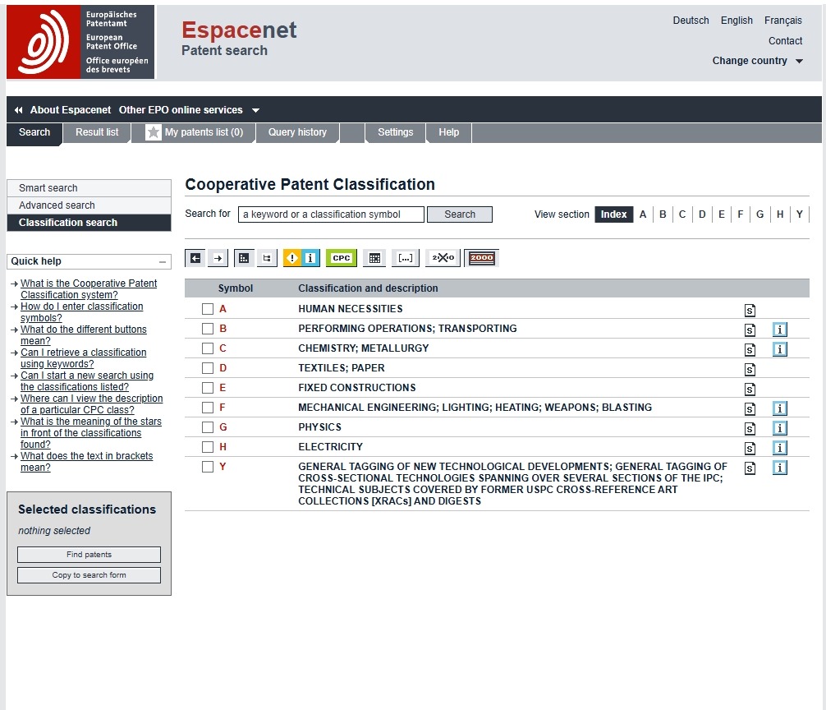The image size is (826, 710).
Task: Open the Change country dropdown
Action: (x=757, y=61)
